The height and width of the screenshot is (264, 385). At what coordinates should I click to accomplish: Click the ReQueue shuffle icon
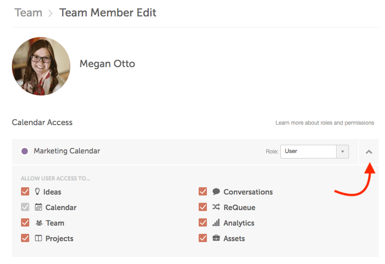coord(216,207)
